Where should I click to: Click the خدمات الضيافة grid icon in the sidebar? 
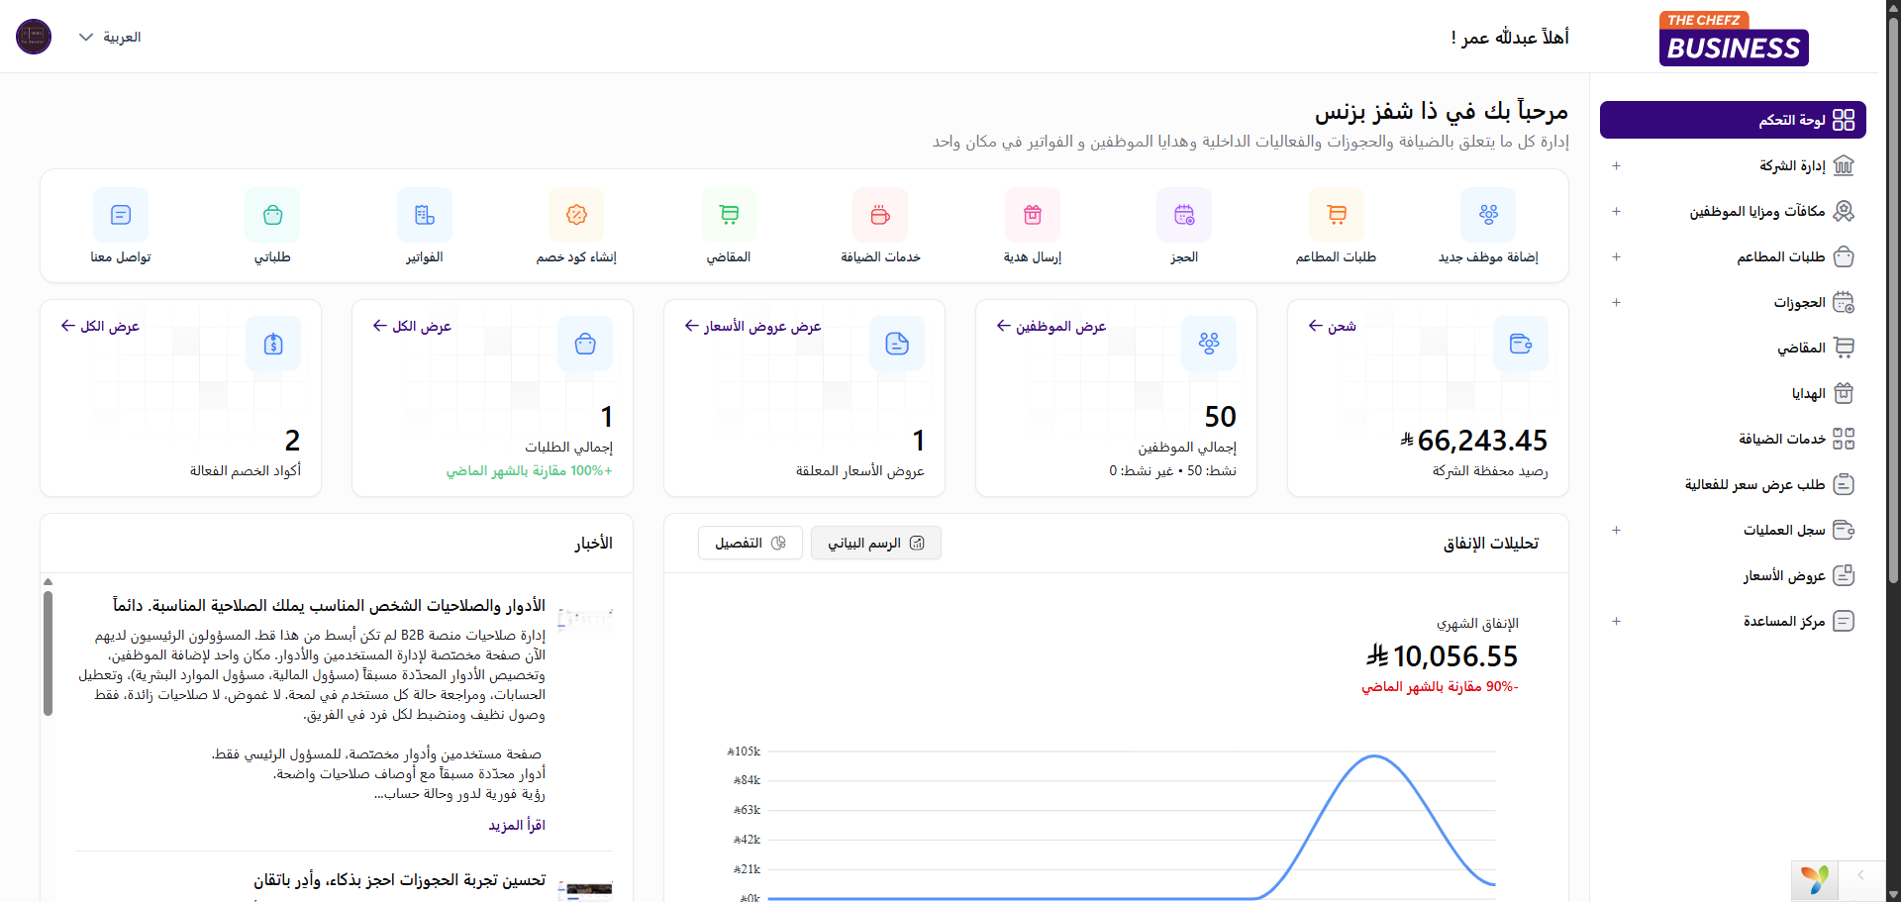pos(1844,439)
